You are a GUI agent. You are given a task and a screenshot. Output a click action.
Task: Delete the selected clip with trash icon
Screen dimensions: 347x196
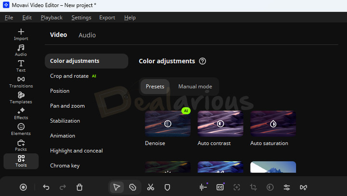click(80, 187)
